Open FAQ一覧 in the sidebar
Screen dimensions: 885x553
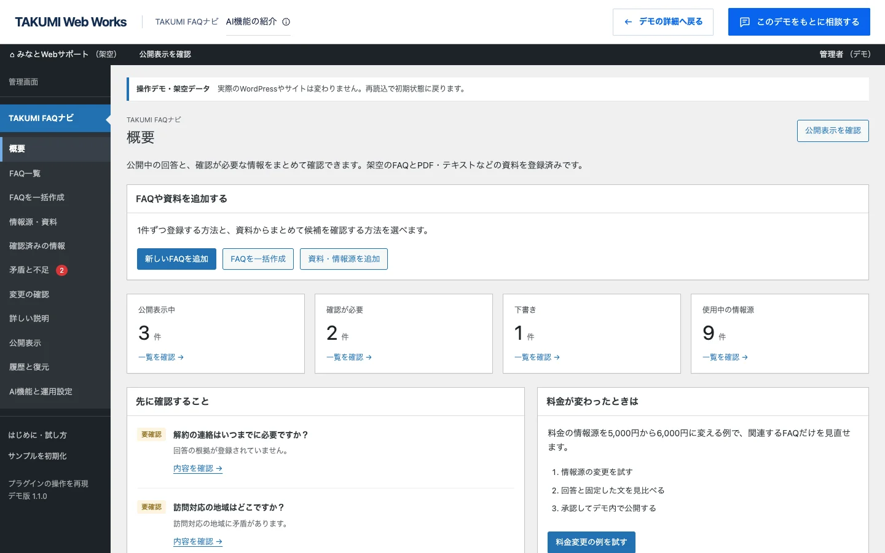coord(55,173)
